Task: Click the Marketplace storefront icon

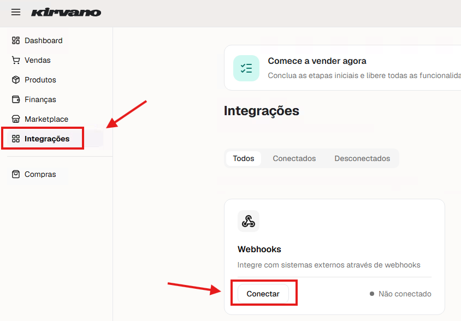Action: (x=16, y=119)
